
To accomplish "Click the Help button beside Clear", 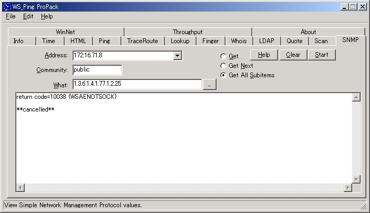I will [x=264, y=55].
